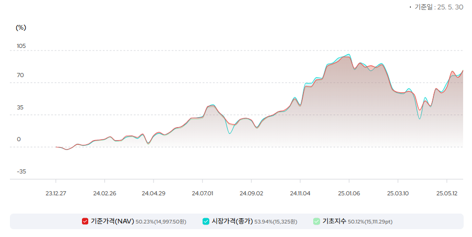Screen dimensions: 472x237
Task: Select the index value 50.12%(15,111.29pt)
Action: point(370,222)
